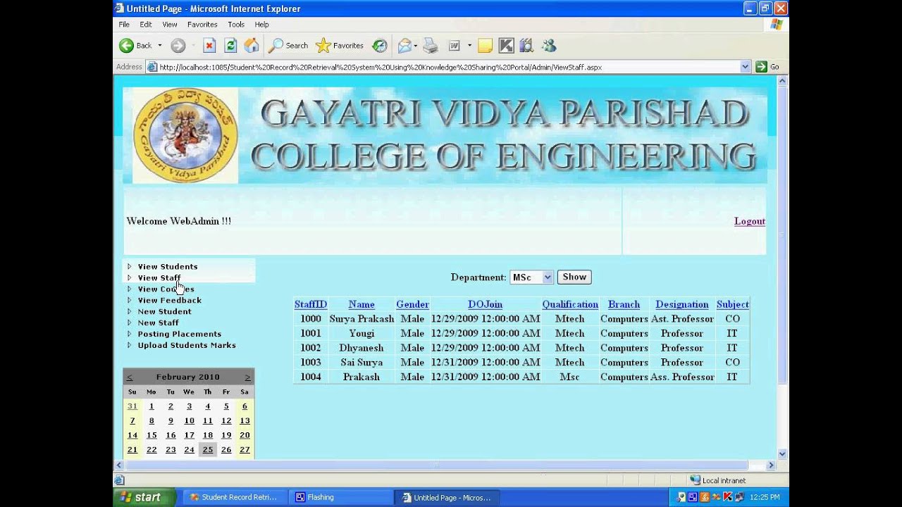Click into the Address bar URL field
The width and height of the screenshot is (902, 507).
(447, 67)
